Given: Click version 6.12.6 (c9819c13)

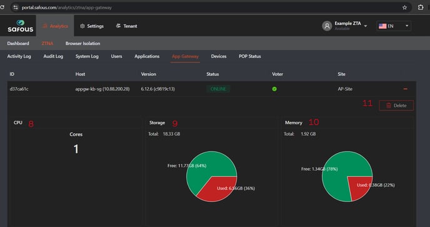Looking at the screenshot, I should [x=157, y=89].
